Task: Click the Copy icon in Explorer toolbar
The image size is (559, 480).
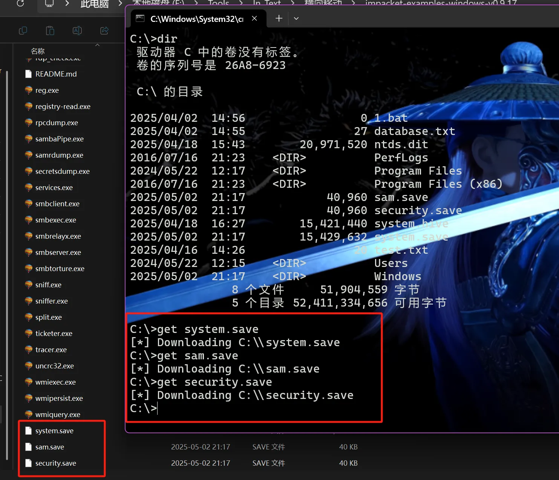Action: (x=23, y=31)
